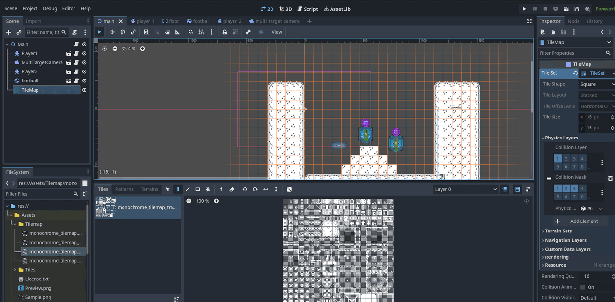Toggle visibility of the football node
The image size is (615, 302).
[84, 81]
